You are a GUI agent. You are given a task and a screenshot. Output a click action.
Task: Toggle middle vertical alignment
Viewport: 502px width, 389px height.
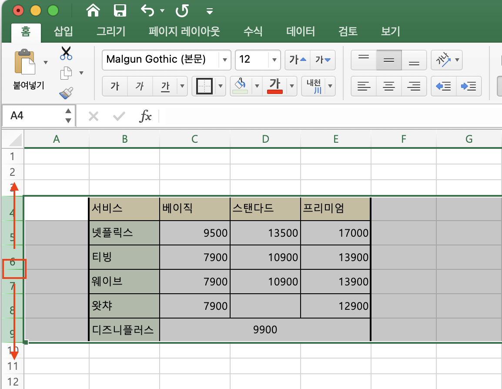[388, 60]
